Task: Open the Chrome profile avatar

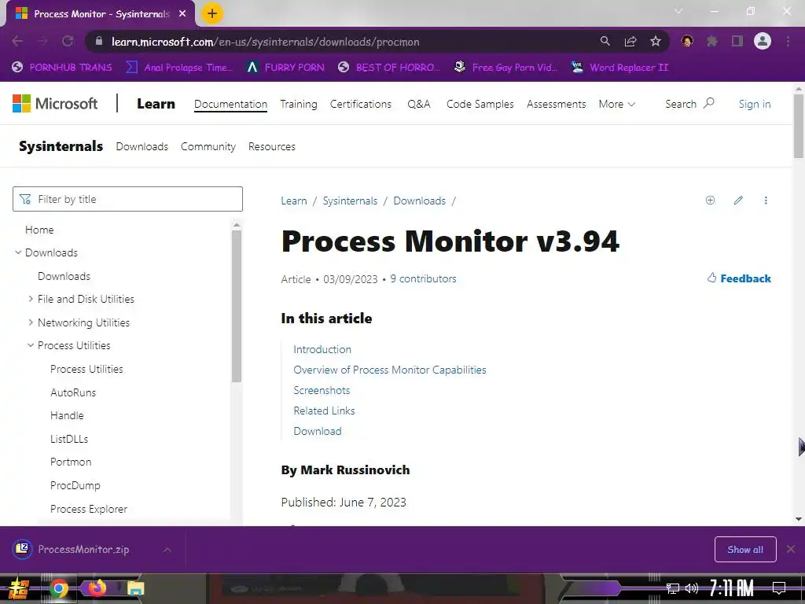Action: [x=763, y=42]
